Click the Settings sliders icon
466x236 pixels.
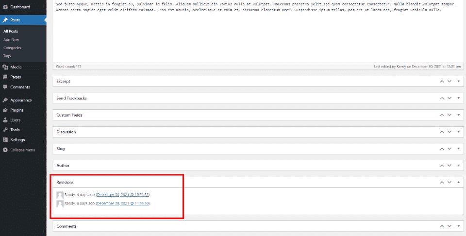(5, 140)
